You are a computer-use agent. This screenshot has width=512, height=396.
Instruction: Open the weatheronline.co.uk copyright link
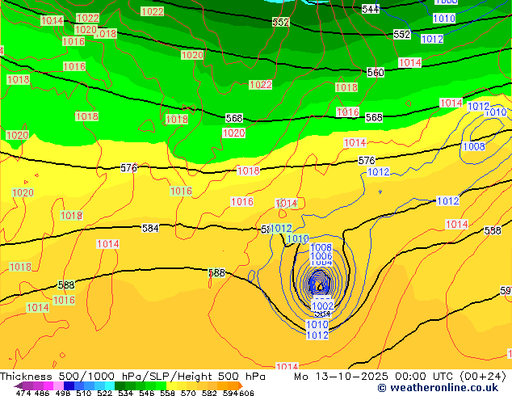click(438, 388)
